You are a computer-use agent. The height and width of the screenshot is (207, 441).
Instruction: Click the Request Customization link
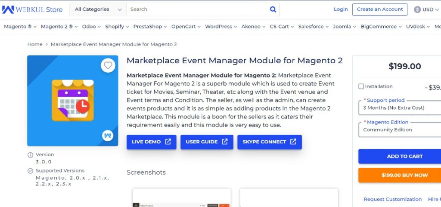[x=393, y=199]
